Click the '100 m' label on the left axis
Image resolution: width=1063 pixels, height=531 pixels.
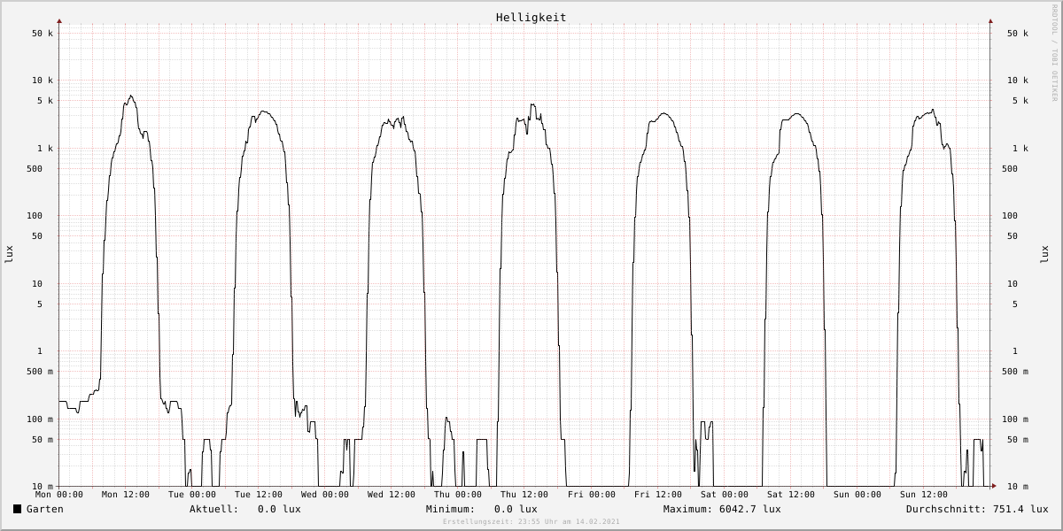point(40,419)
